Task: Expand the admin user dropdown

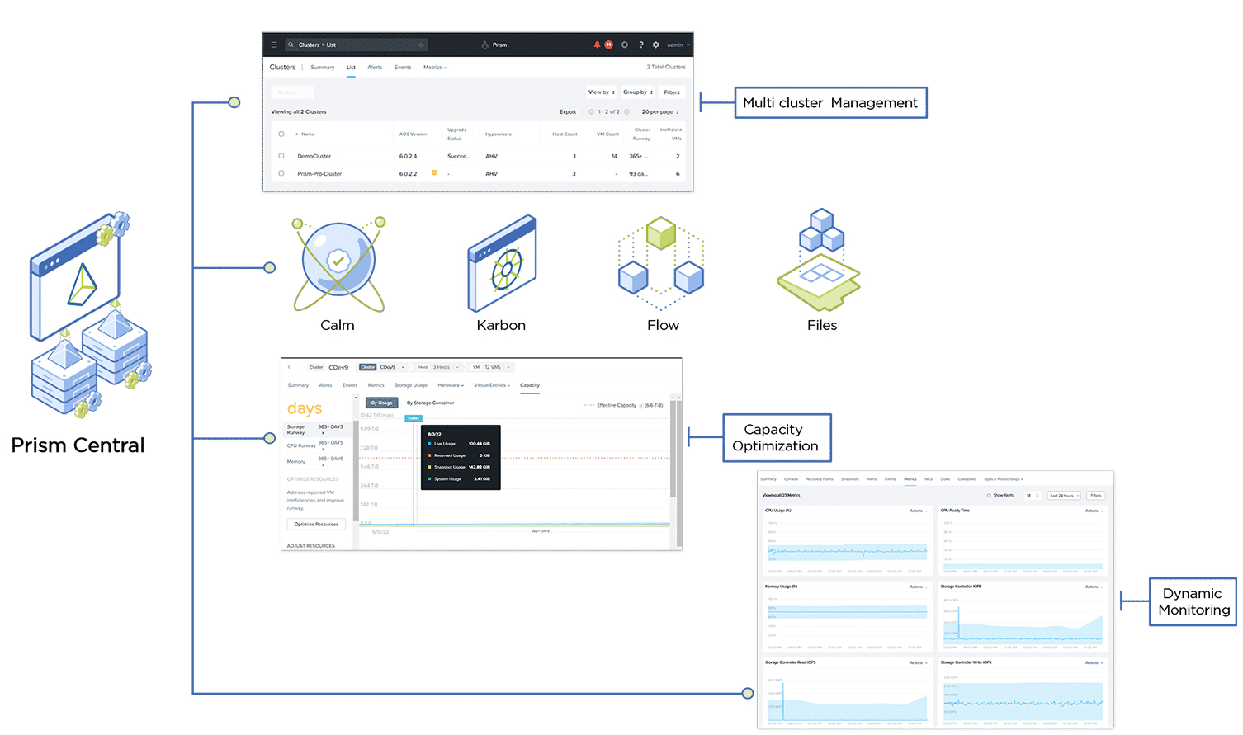Action: tap(678, 45)
